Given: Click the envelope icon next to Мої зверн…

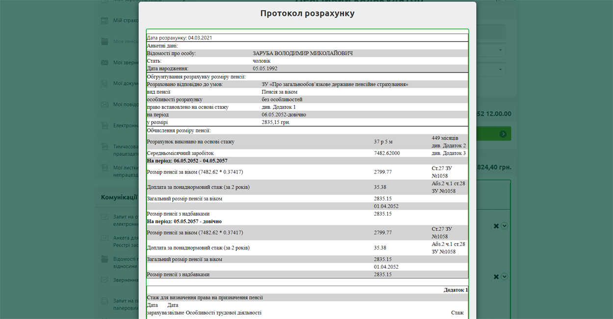Looking at the screenshot, I should click(104, 62).
